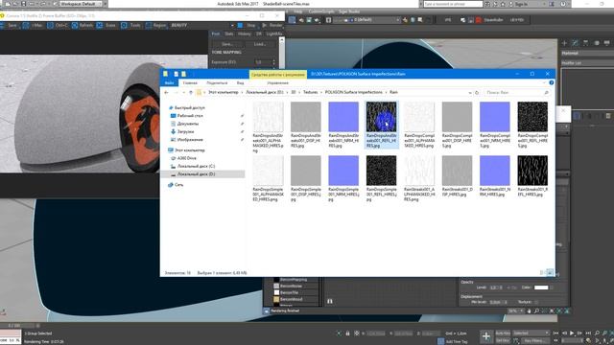This screenshot has height=345, width=614.
Task: Click the Back arrow in Explorer
Action: click(x=166, y=93)
